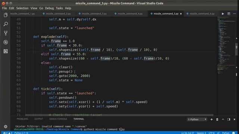Open the editor More Actions ellipsis
Image resolution: width=239 pixels, height=134 pixels.
click(235, 14)
